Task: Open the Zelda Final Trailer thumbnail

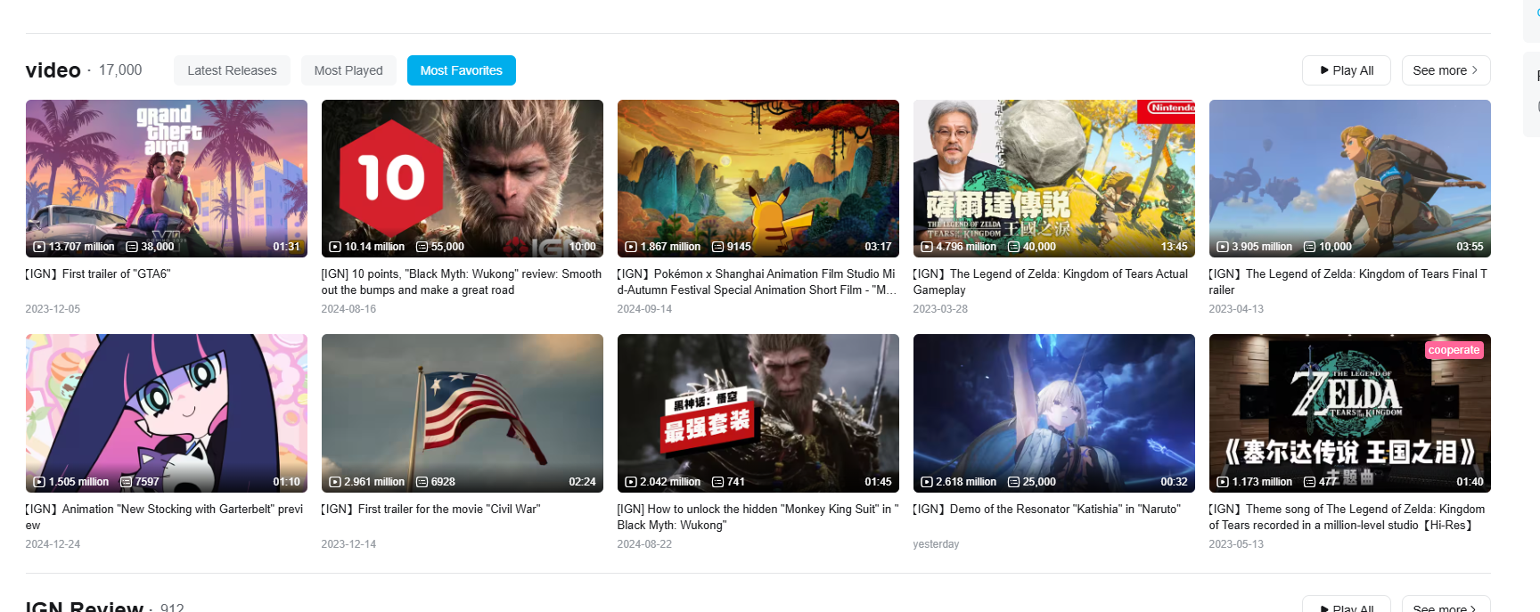Action: pos(1350,178)
